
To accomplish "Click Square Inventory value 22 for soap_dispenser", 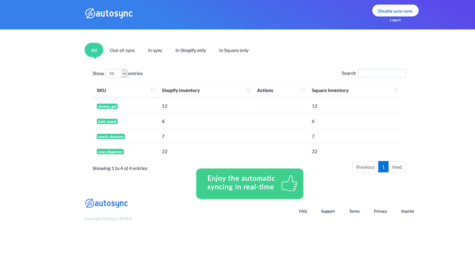I will pos(314,151).
